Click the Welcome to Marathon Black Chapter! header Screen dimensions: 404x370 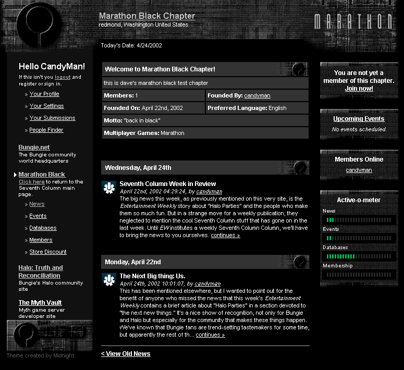pos(205,69)
